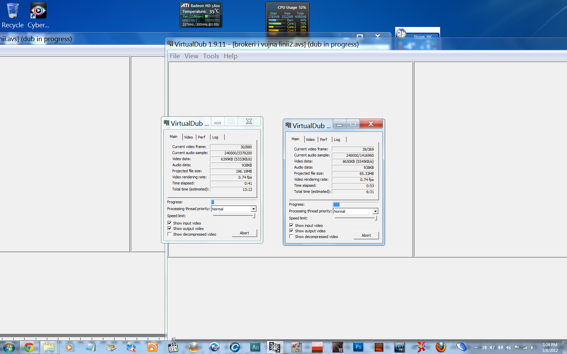The image size is (567, 354).
Task: Open the Help menu in VirtualDub
Action: pyautogui.click(x=231, y=56)
